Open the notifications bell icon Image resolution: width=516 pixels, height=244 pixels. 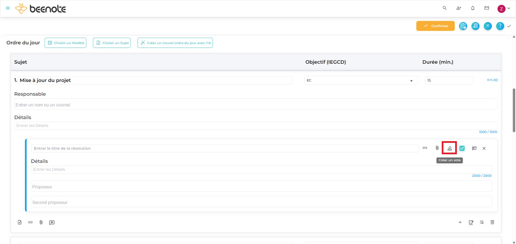[473, 8]
